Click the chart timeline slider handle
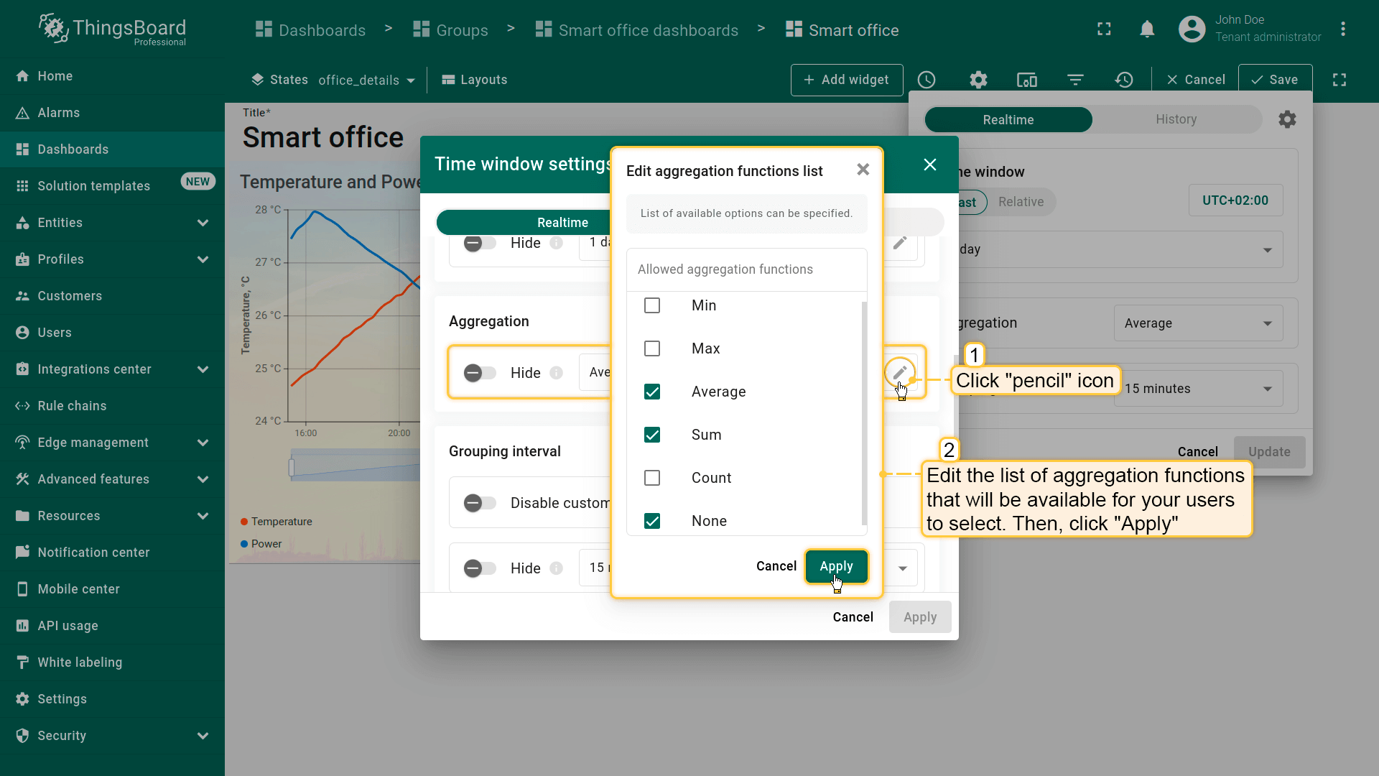Image resolution: width=1379 pixels, height=776 pixels. (x=292, y=468)
